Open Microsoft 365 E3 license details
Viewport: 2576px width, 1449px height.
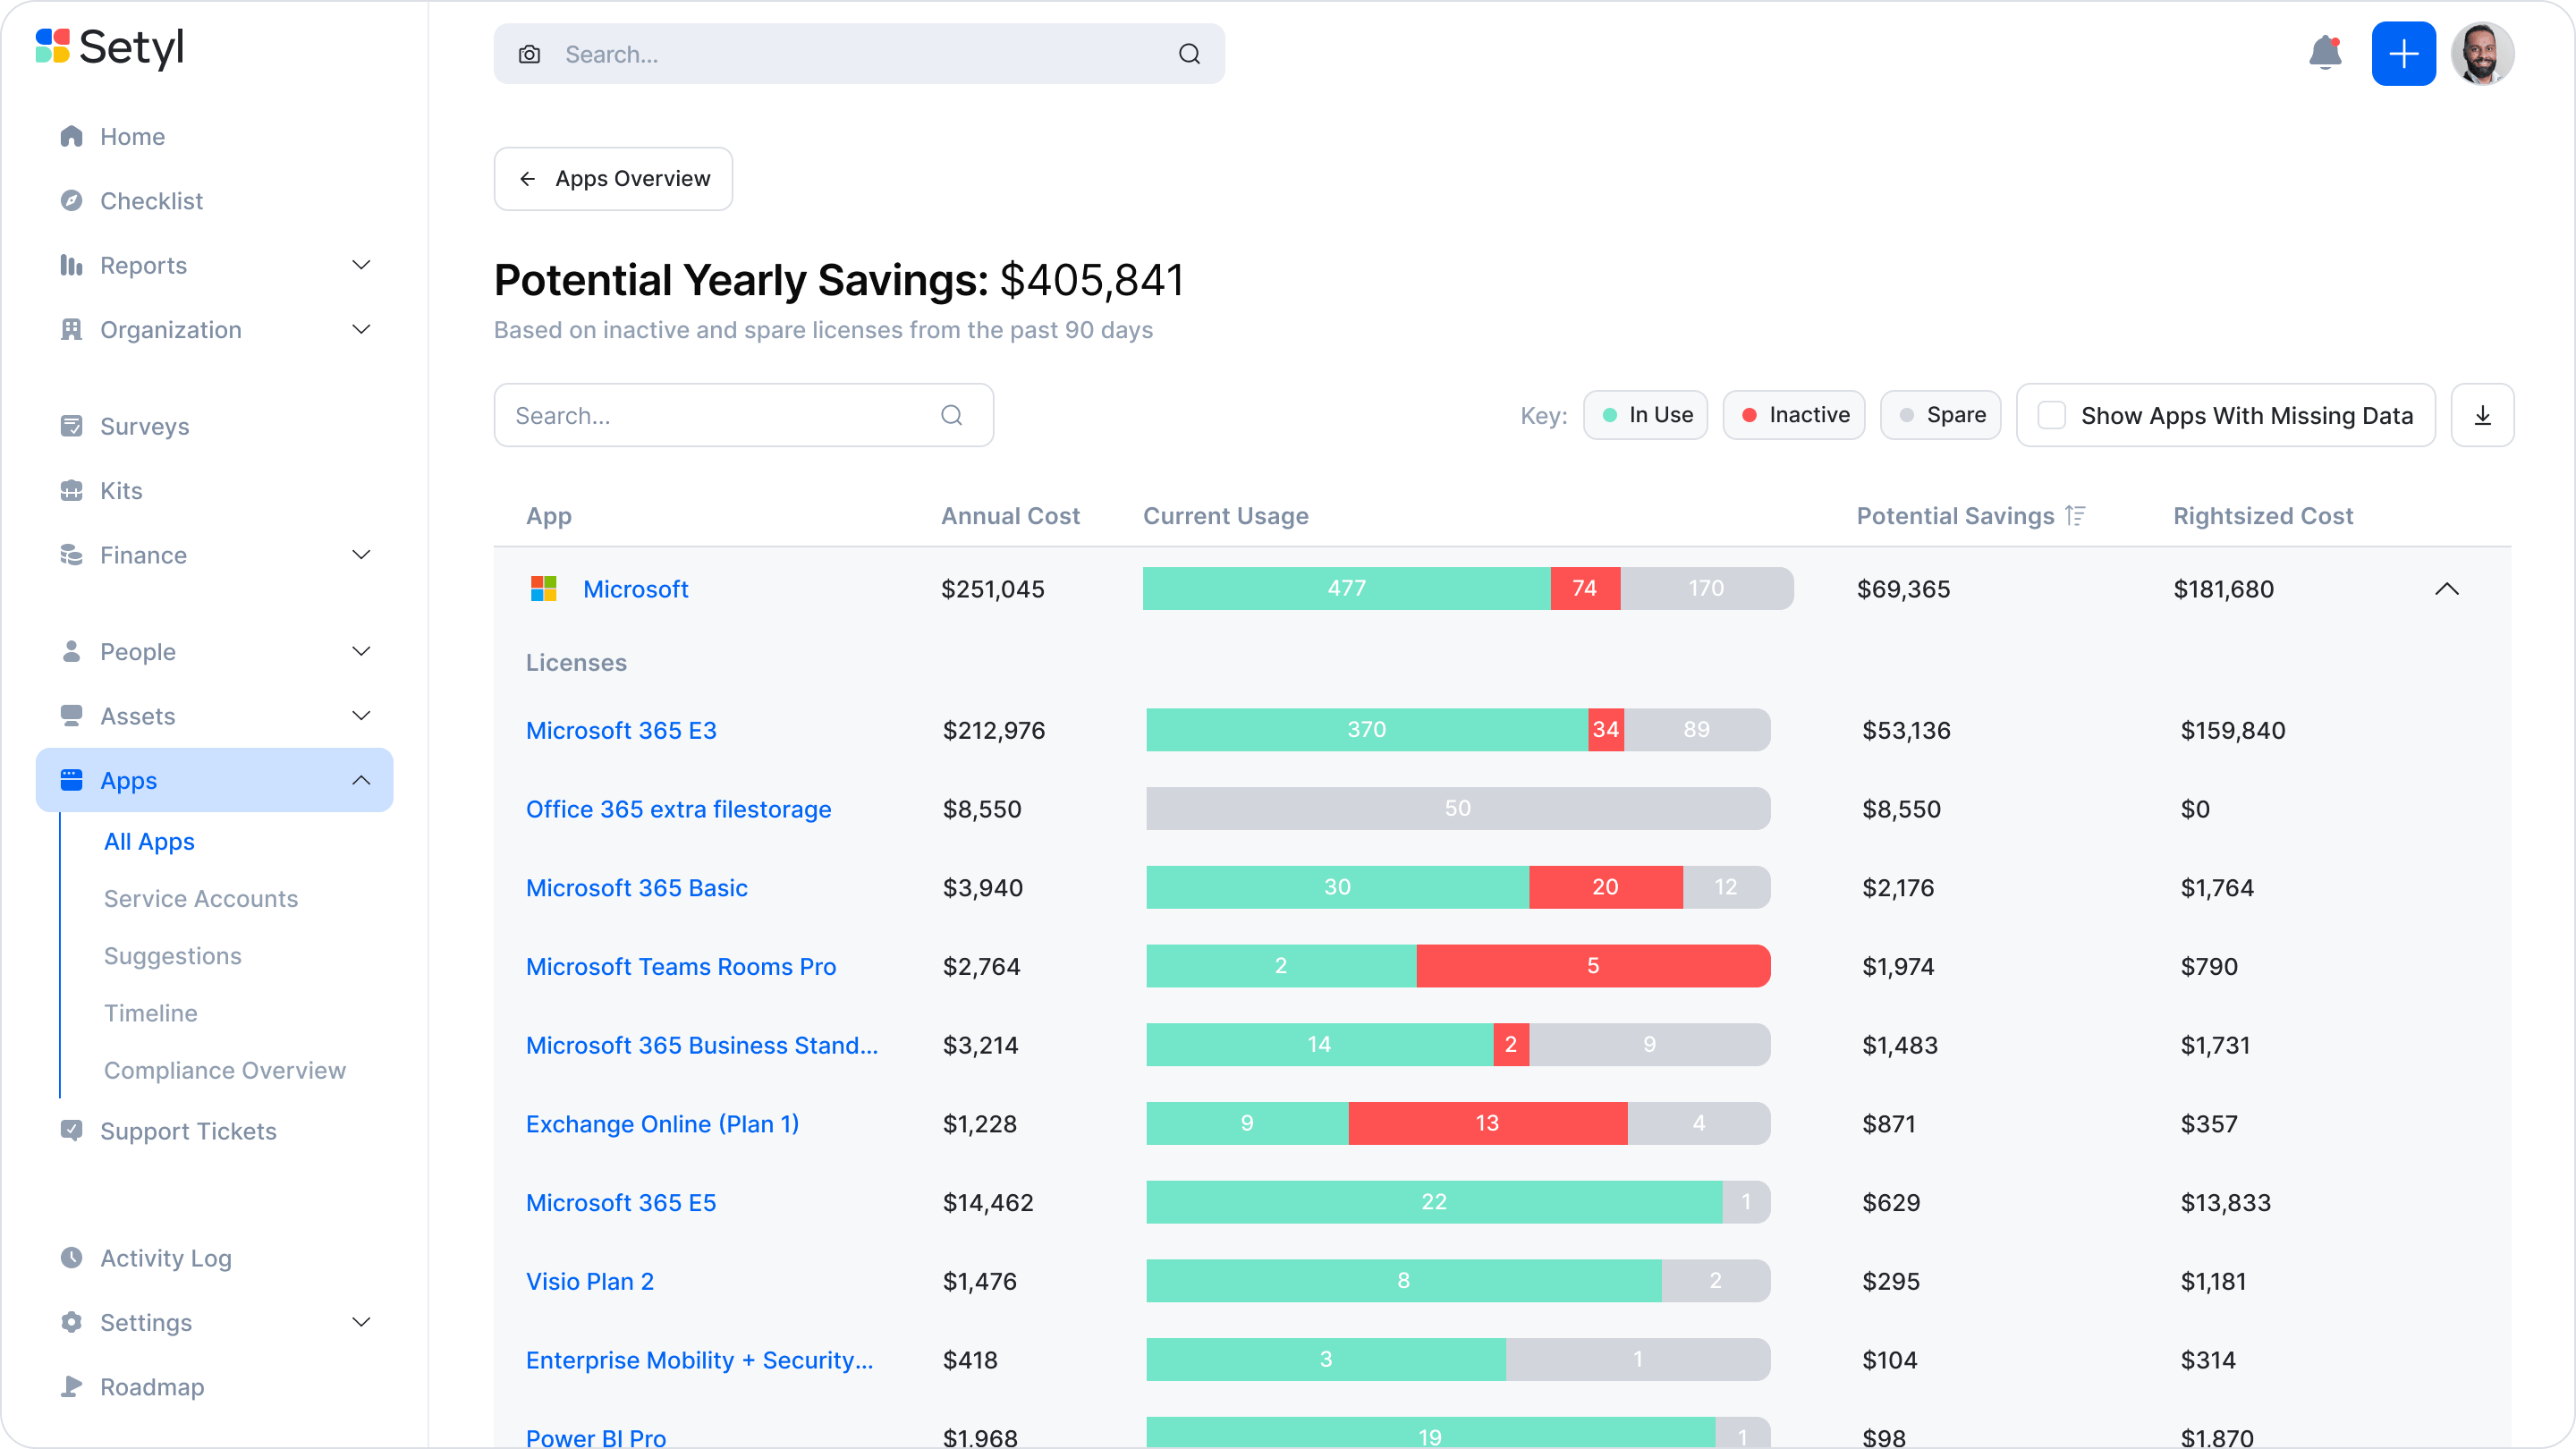coord(621,730)
